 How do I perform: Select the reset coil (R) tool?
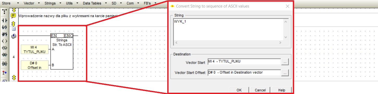click(x=4, y=55)
